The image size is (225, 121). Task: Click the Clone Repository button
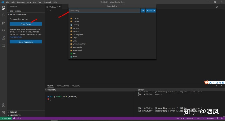[x=26, y=42]
